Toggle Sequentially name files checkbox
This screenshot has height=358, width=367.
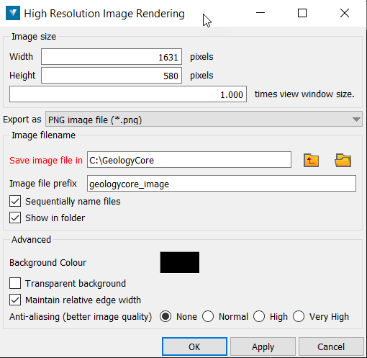(x=15, y=201)
